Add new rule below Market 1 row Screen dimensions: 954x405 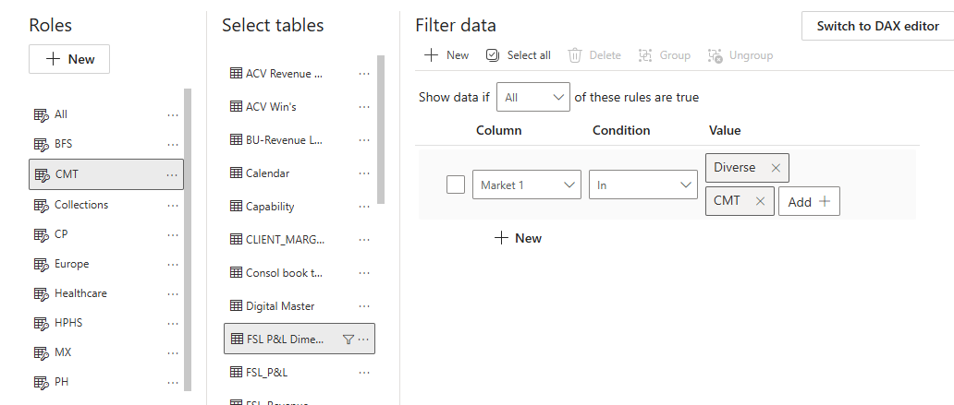pyautogui.click(x=518, y=238)
